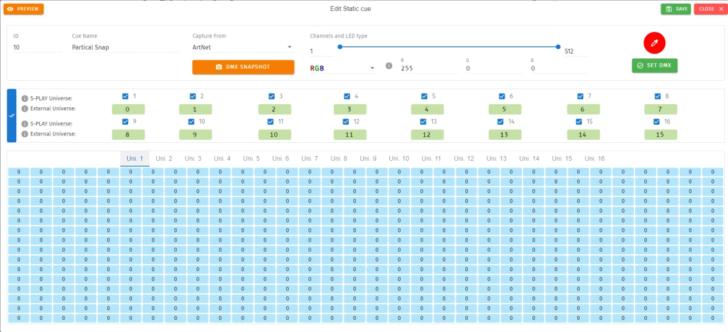This screenshot has width=728, height=332.
Task: Click External Universe field with value 8
Action: (x=128, y=134)
